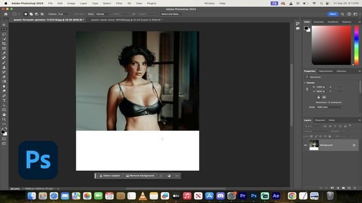
Task: Open the Filter menu
Action: pyautogui.click(x=119, y=3)
